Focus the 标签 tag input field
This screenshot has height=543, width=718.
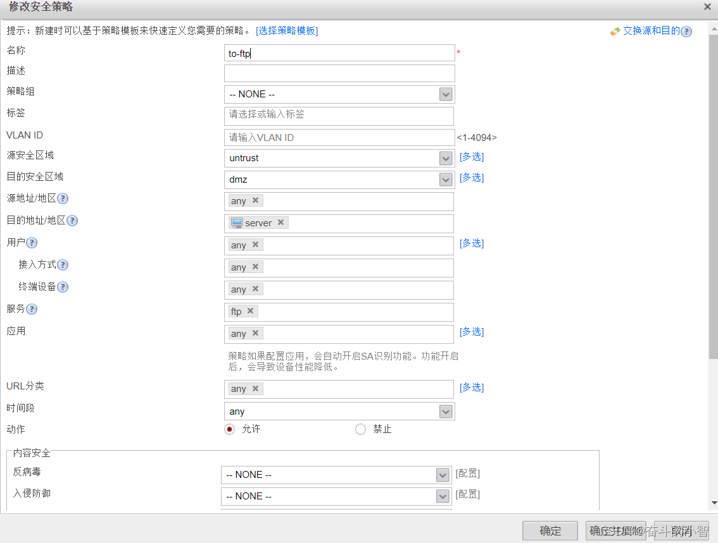pos(339,116)
